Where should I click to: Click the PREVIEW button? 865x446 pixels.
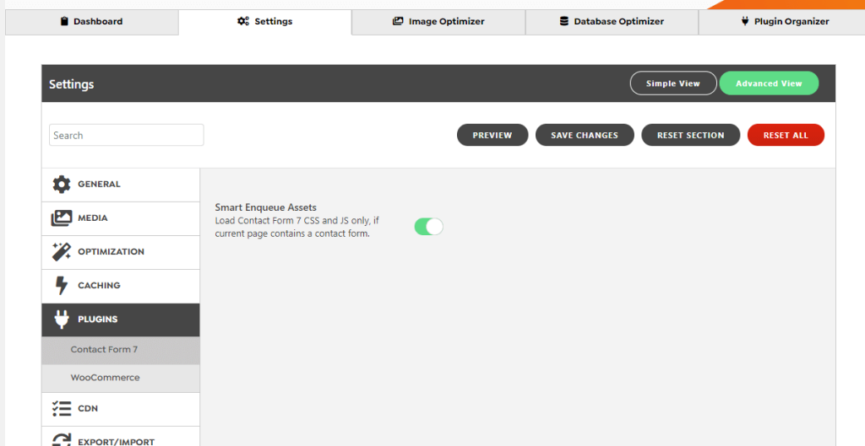click(x=492, y=136)
